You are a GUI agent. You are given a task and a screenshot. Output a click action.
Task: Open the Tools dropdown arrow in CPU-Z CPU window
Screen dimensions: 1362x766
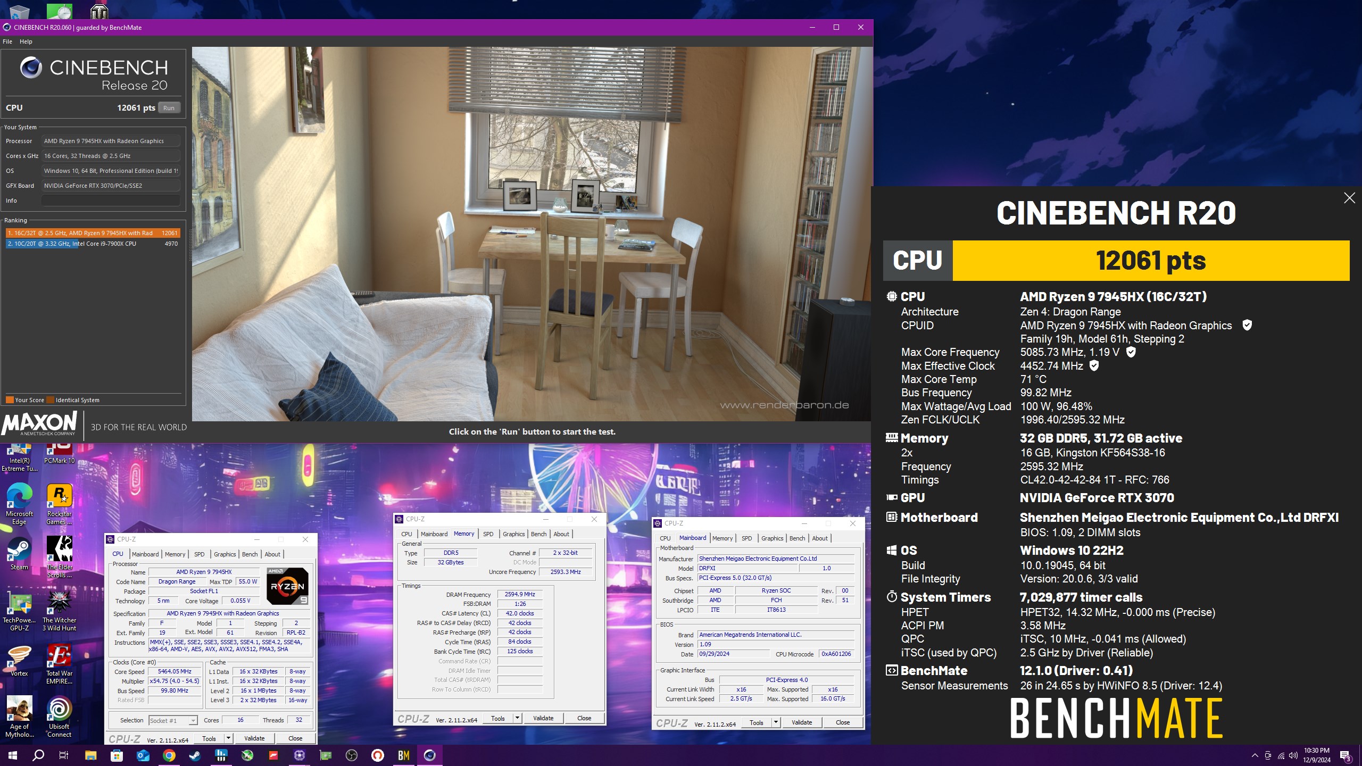click(228, 738)
